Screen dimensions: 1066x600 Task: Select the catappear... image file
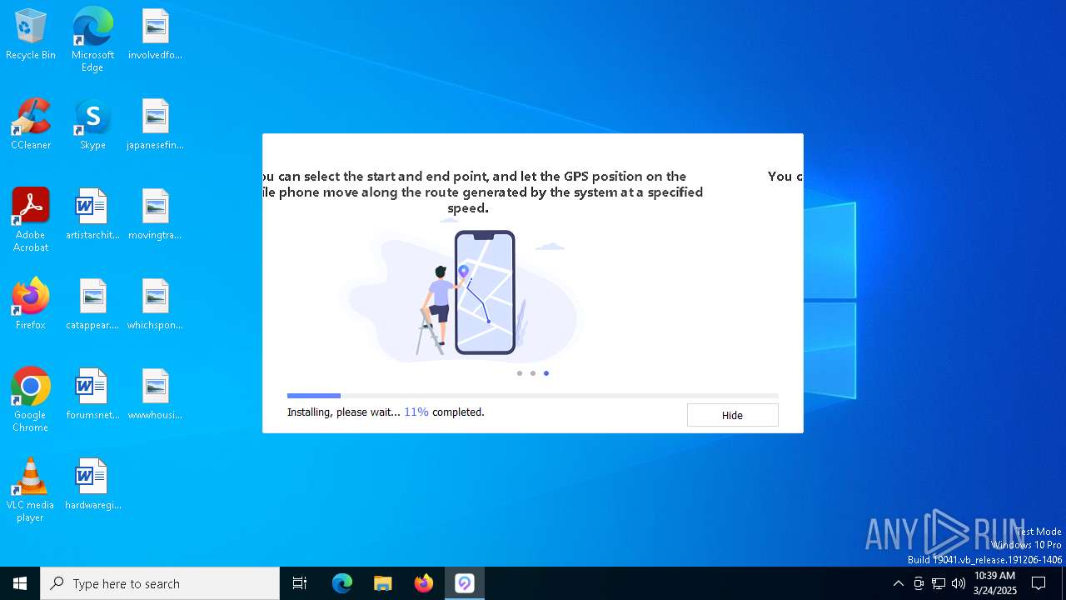pyautogui.click(x=92, y=305)
